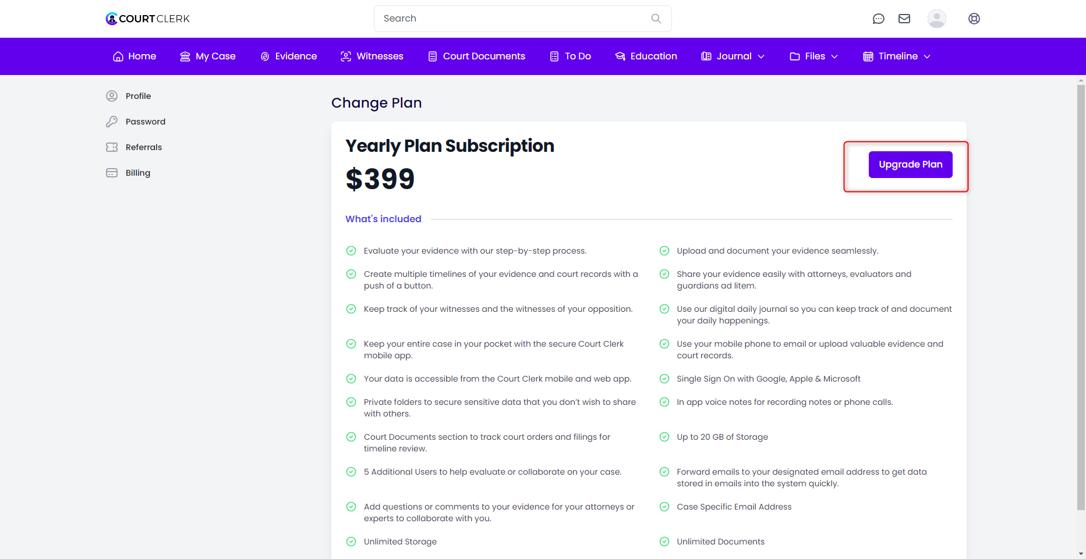This screenshot has height=559, width=1086.
Task: Click the Password key icon in sidebar
Action: tap(112, 122)
